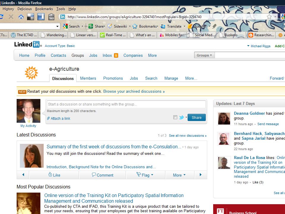Click the Share button
The width and height of the screenshot is (285, 214).
point(197,117)
